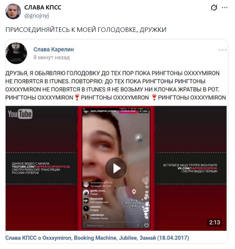Click the vertical dots beside comment field
The height and width of the screenshot is (249, 235).
pos(138,226)
